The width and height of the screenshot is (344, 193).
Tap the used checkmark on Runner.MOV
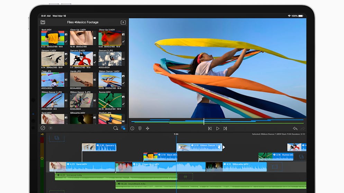123,104
